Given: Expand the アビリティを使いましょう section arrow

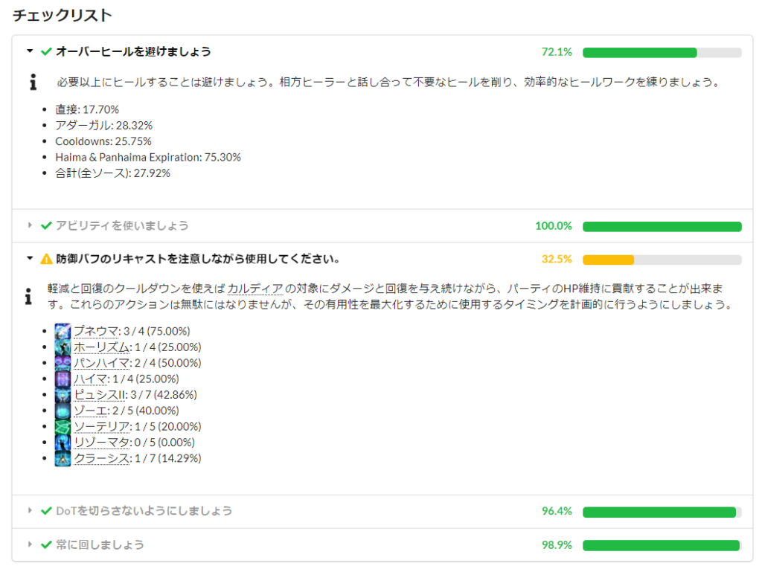Looking at the screenshot, I should [x=30, y=225].
